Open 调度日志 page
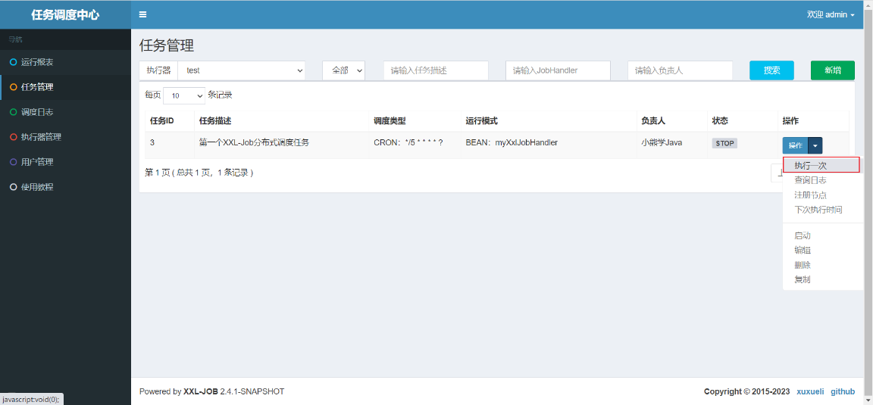The width and height of the screenshot is (873, 405). (65, 112)
